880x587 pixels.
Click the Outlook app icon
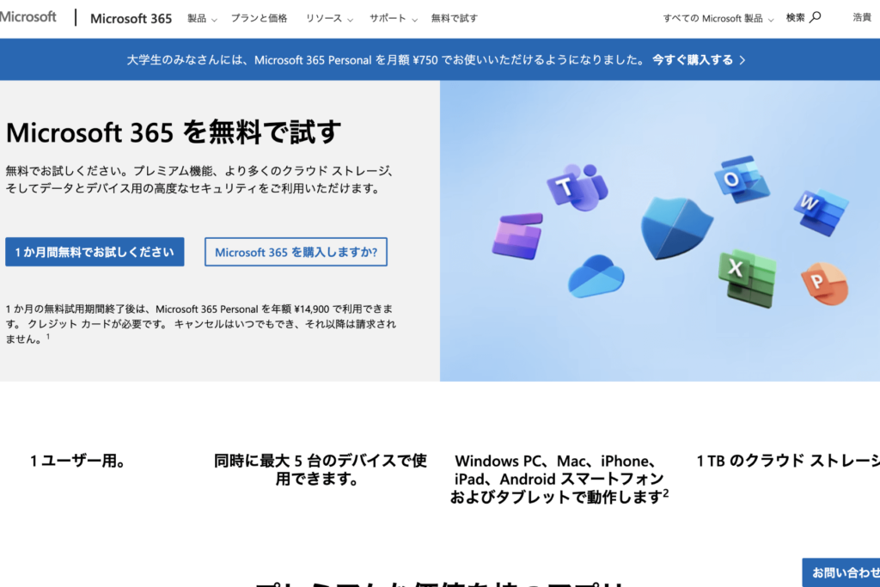coord(740,178)
